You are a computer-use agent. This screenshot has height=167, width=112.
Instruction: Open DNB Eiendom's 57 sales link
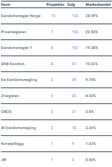point(74,64)
